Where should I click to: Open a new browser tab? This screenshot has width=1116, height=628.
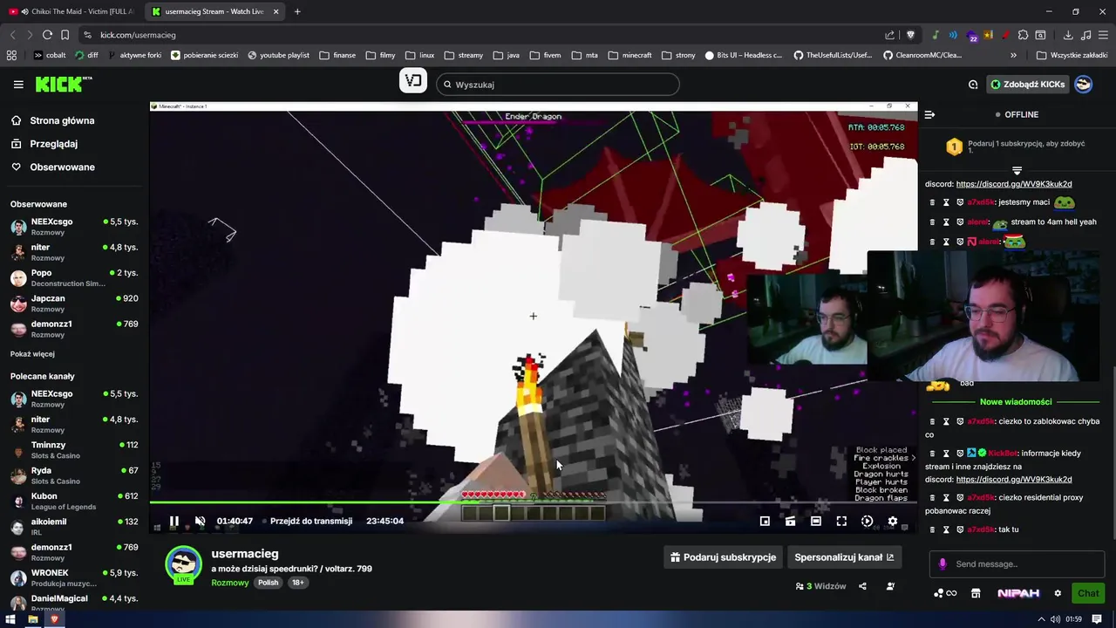tap(297, 11)
